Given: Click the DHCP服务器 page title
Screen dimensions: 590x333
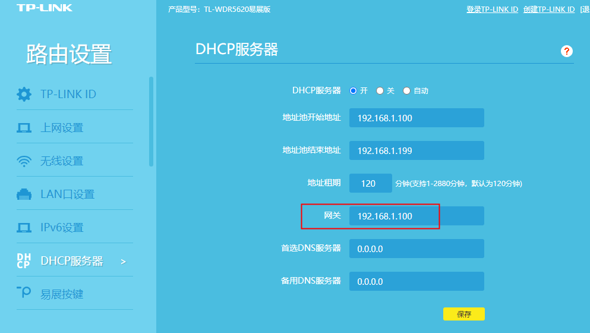Looking at the screenshot, I should tap(236, 49).
